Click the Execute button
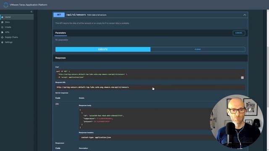The image size is (269, 151). tap(103, 49)
